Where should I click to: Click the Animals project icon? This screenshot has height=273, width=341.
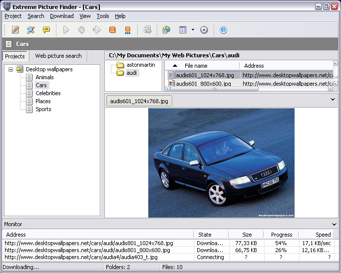point(29,77)
